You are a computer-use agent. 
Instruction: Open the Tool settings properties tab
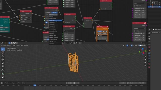point(149,33)
